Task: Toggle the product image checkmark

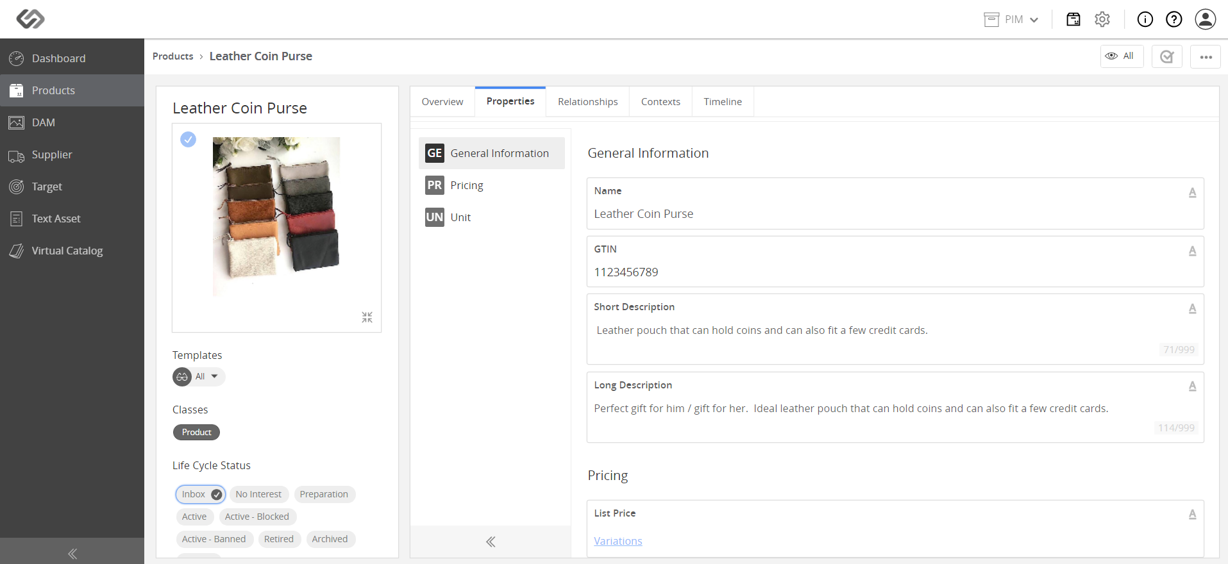Action: point(188,139)
